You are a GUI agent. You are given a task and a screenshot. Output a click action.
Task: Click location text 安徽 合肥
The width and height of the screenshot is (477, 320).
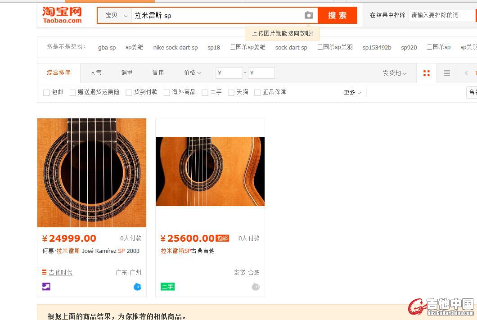click(x=247, y=272)
